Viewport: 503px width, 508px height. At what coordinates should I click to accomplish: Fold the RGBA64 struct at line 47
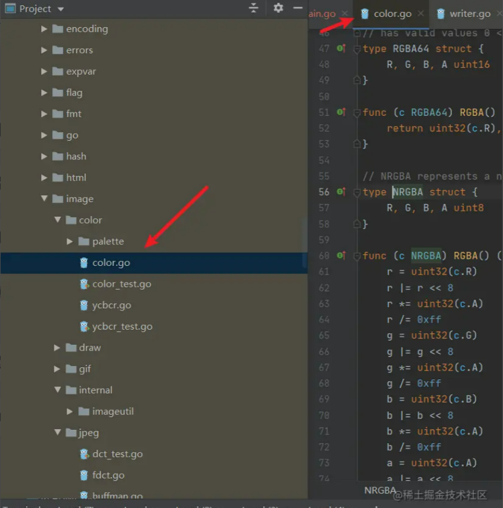(x=357, y=49)
